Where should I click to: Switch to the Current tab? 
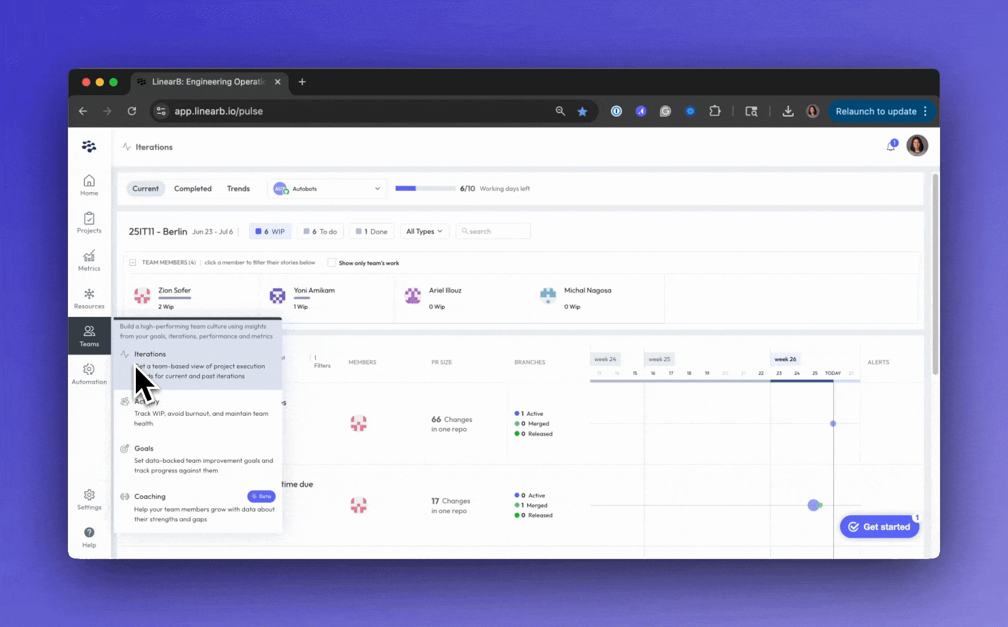coord(145,189)
